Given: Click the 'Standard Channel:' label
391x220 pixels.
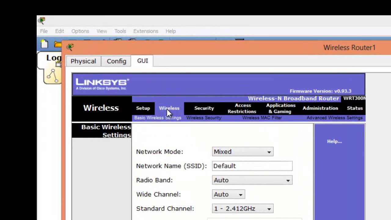Looking at the screenshot, I should (x=165, y=209).
